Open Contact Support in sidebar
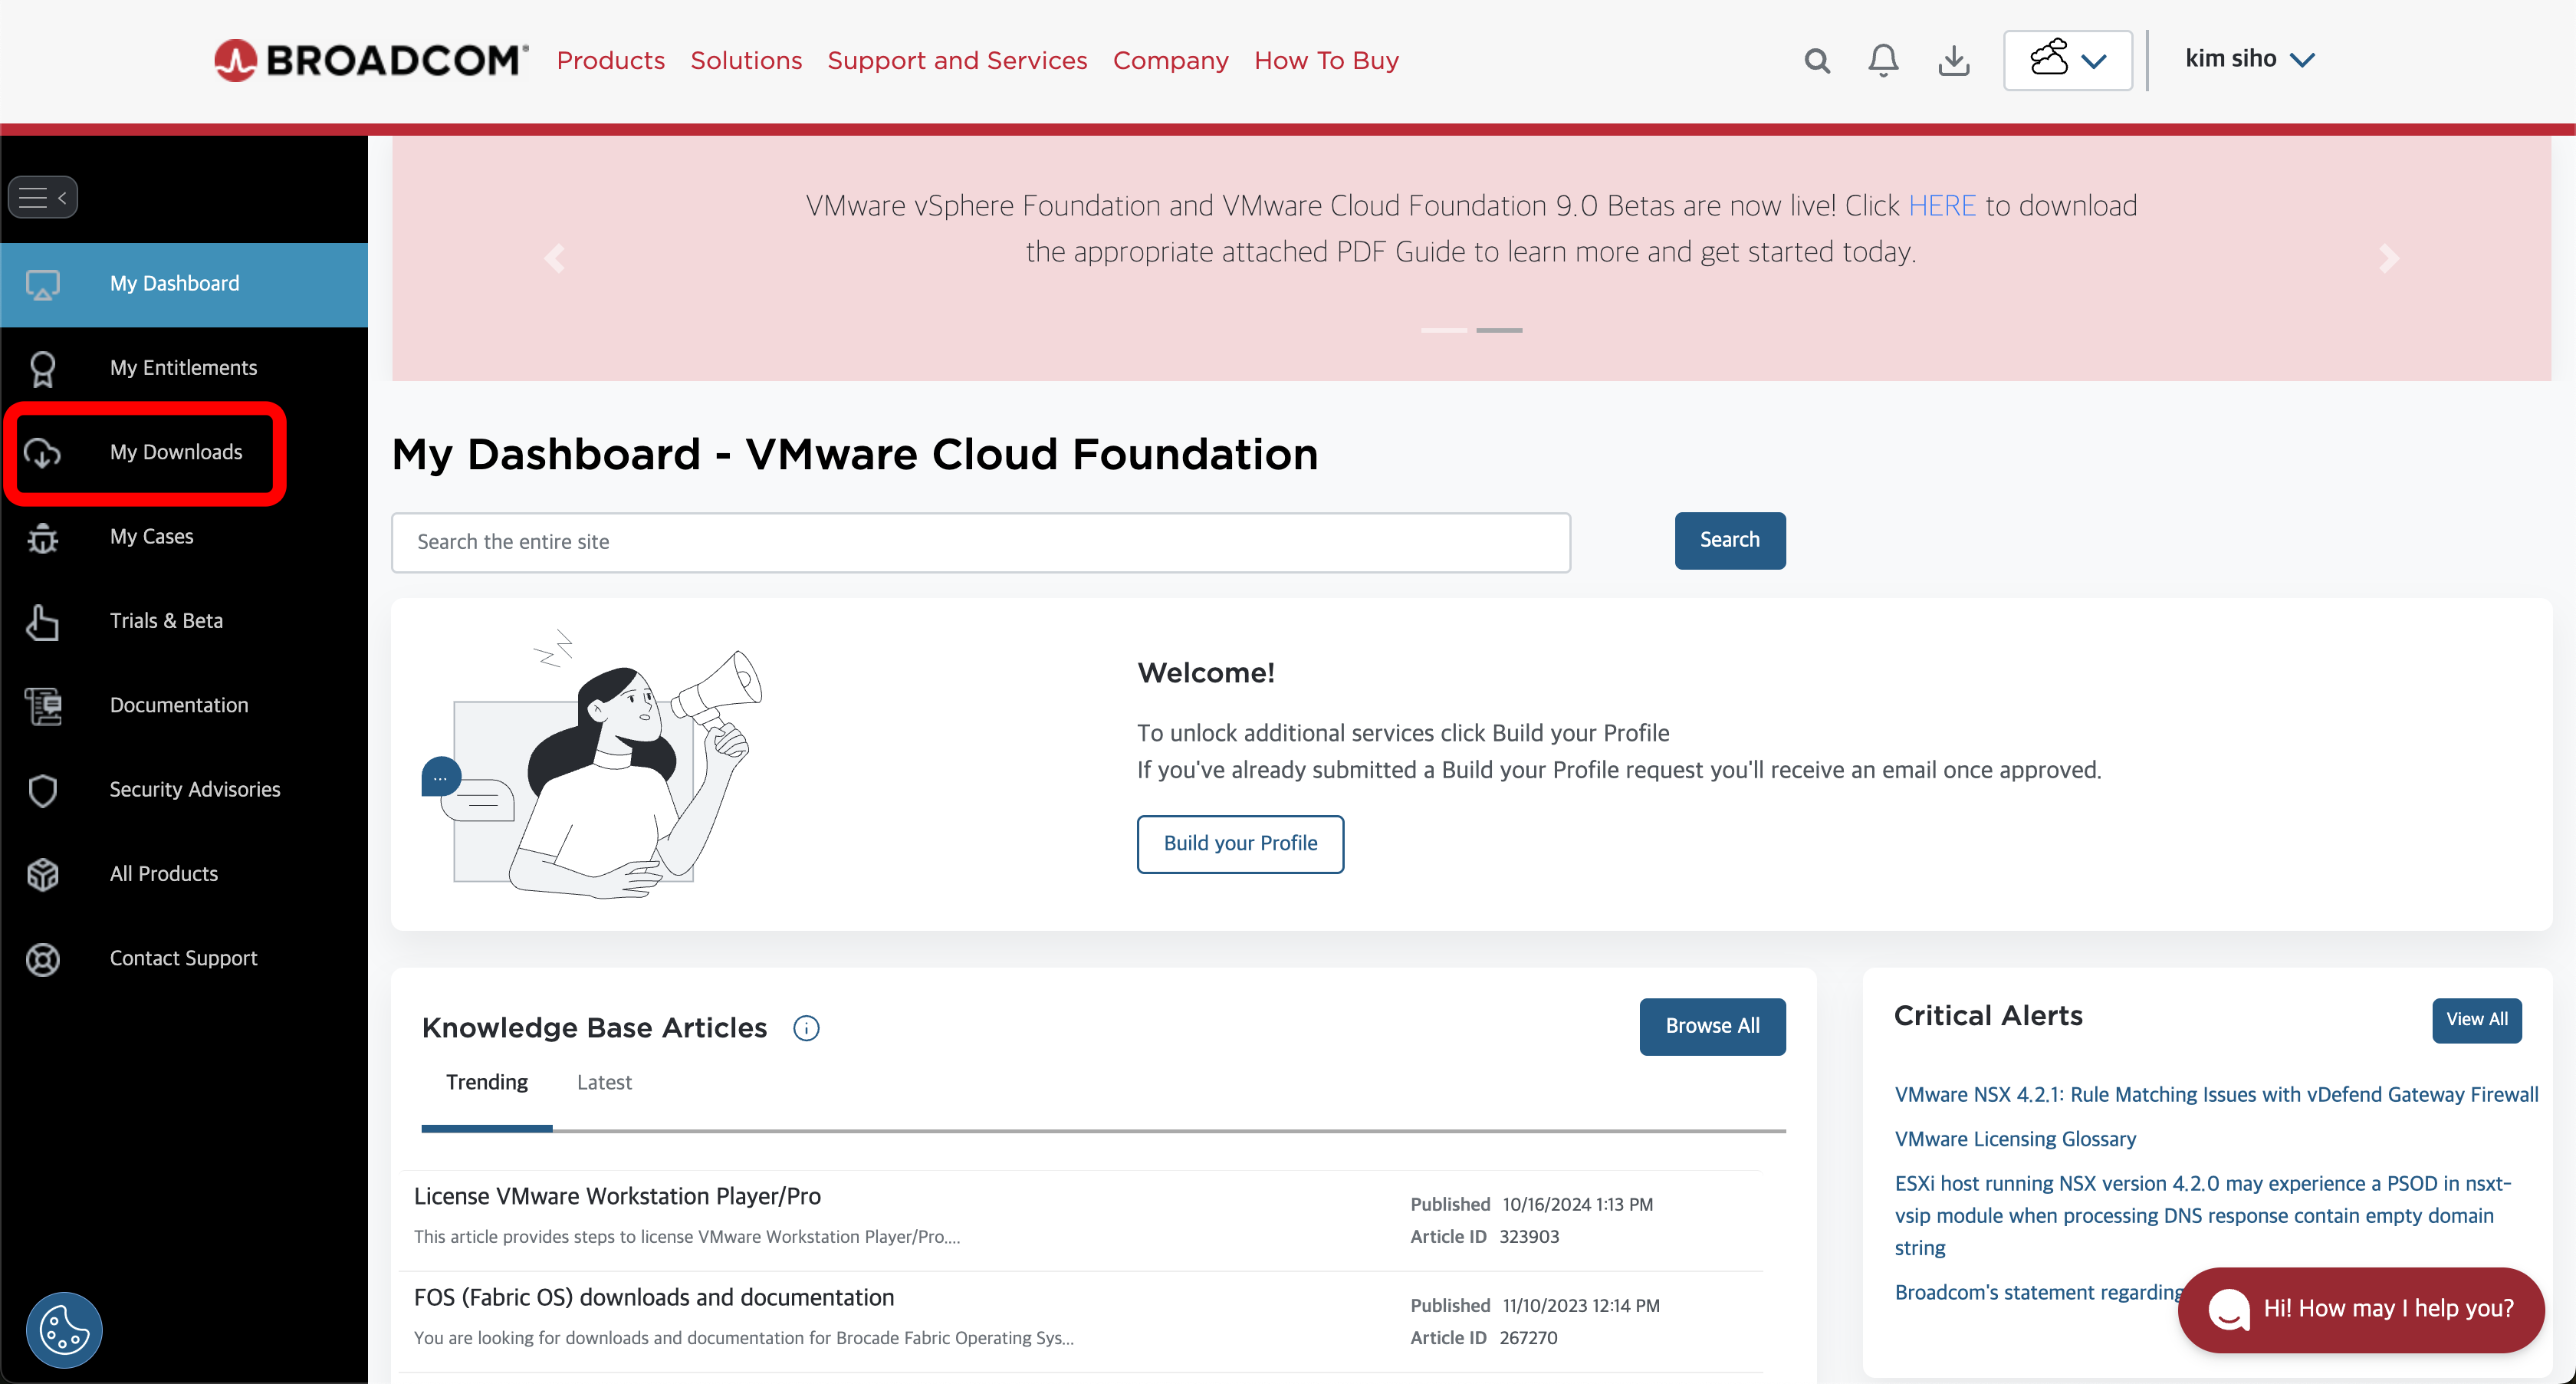 coord(184,959)
